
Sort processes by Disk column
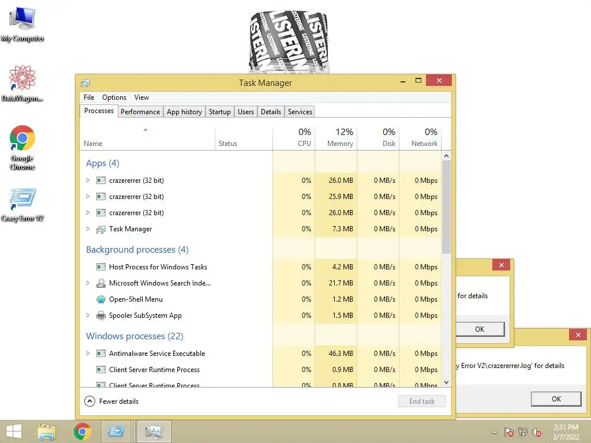(379, 138)
